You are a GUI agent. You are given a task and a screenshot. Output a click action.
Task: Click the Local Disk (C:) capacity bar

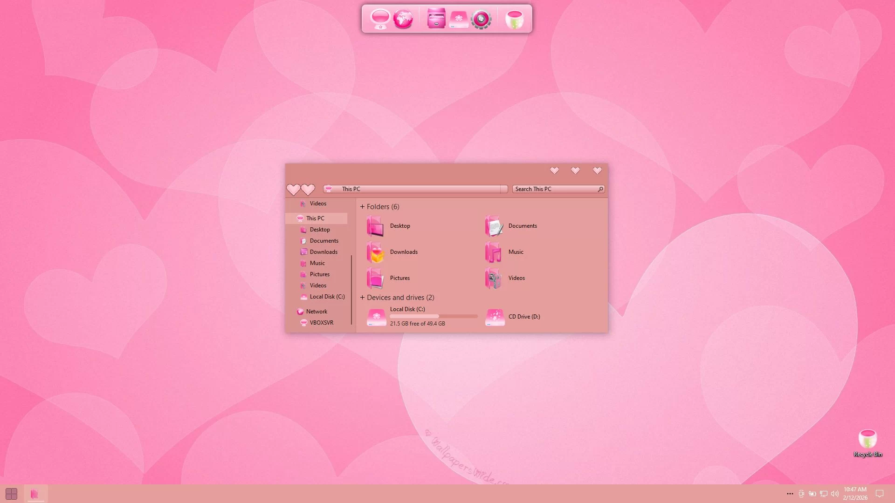tap(434, 316)
